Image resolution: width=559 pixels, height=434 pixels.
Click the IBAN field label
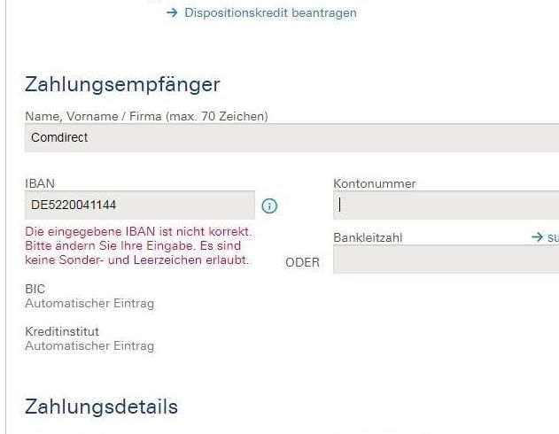(x=40, y=183)
